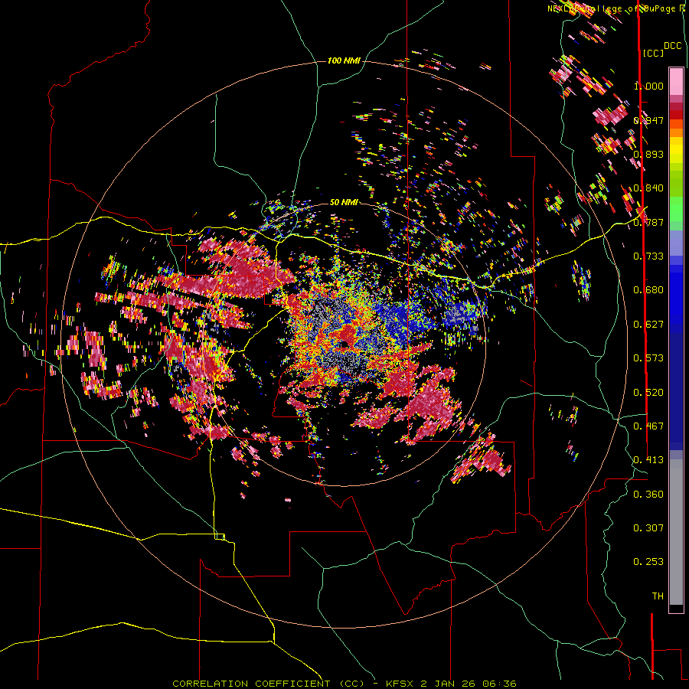
Task: Click the "0.893" scale label
Action: [648, 154]
